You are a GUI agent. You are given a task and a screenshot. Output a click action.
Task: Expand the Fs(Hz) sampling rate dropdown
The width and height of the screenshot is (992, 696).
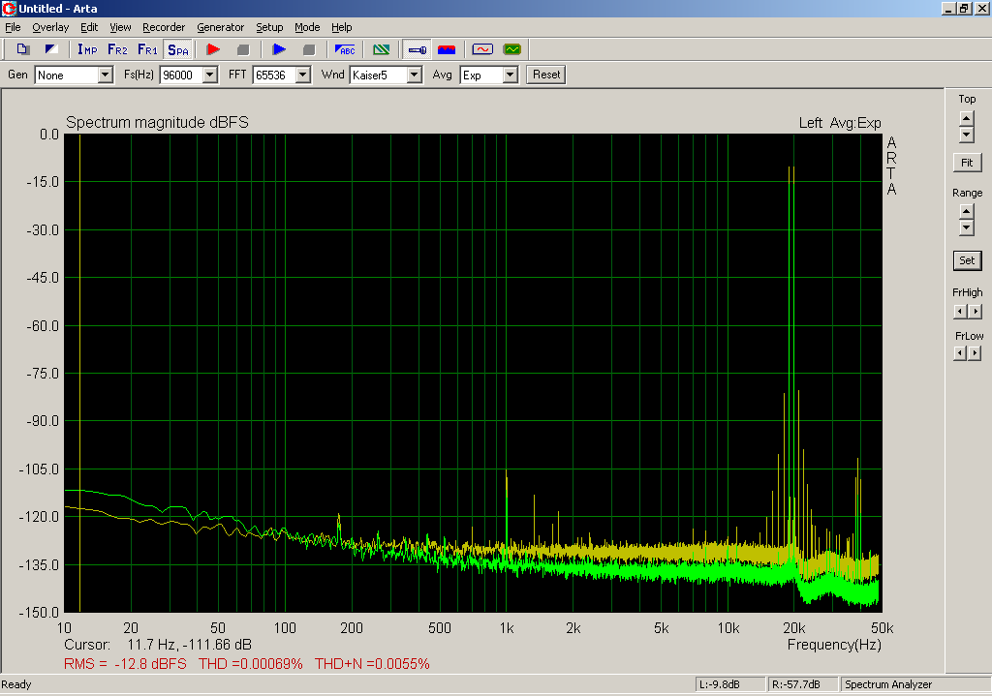pos(210,76)
